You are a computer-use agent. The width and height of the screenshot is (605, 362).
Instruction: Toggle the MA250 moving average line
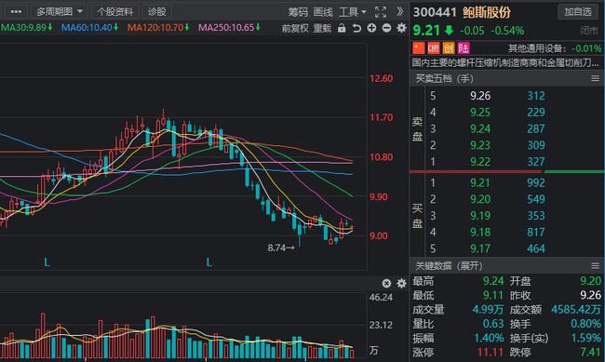click(229, 27)
